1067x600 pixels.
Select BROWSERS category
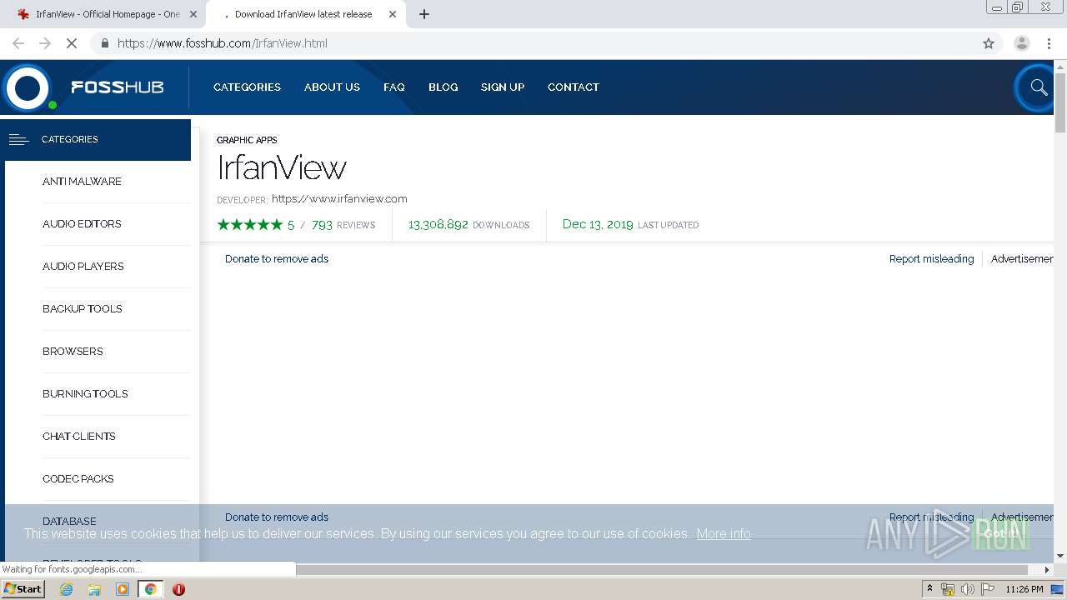(x=73, y=351)
